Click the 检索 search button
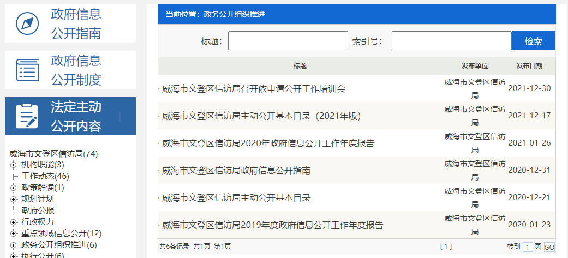Viewport: 568px width, 258px height. coord(533,41)
